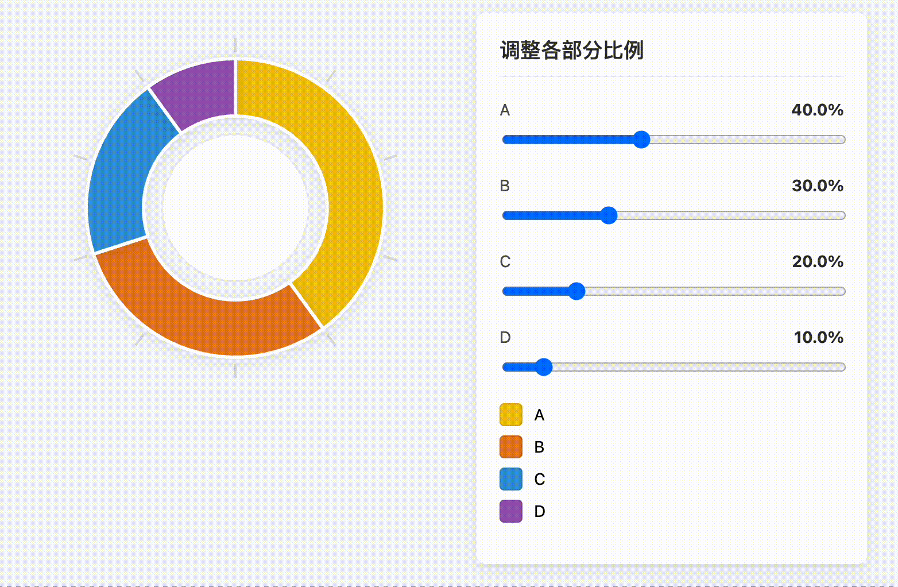The image size is (898, 587).
Task: Click the orange B legend swatch
Action: 510,447
